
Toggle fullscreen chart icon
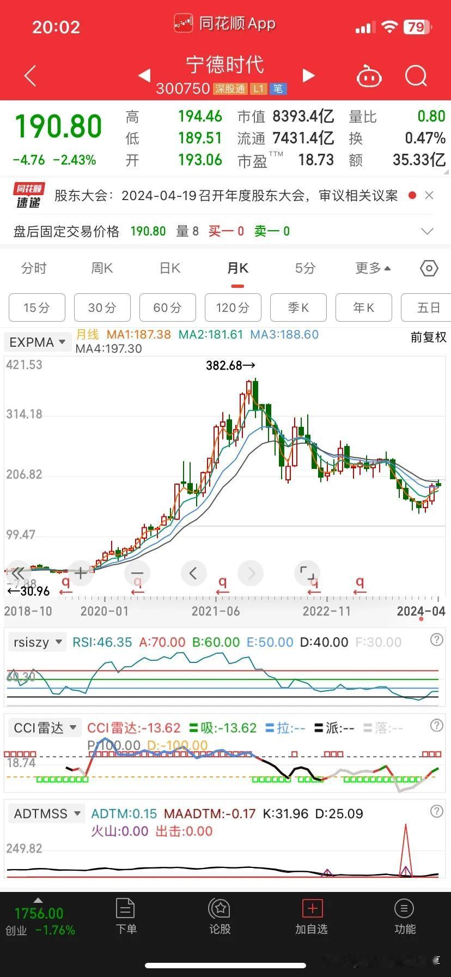pyautogui.click(x=307, y=573)
